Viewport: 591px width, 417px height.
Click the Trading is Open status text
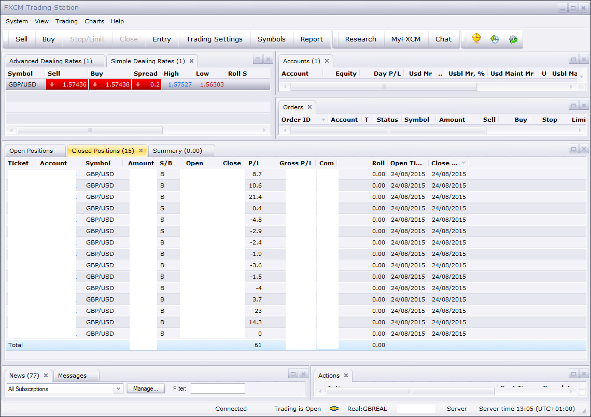tap(298, 409)
